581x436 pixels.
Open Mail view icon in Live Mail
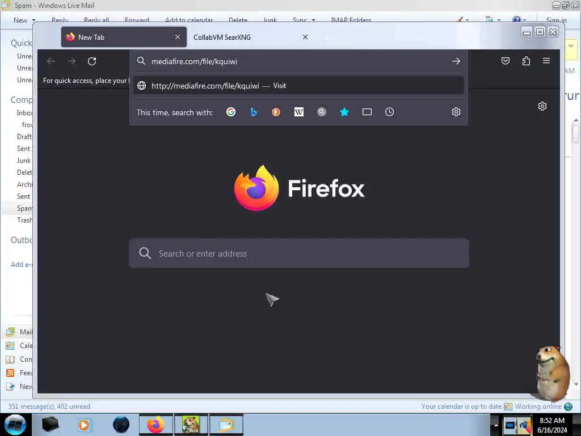click(x=10, y=332)
